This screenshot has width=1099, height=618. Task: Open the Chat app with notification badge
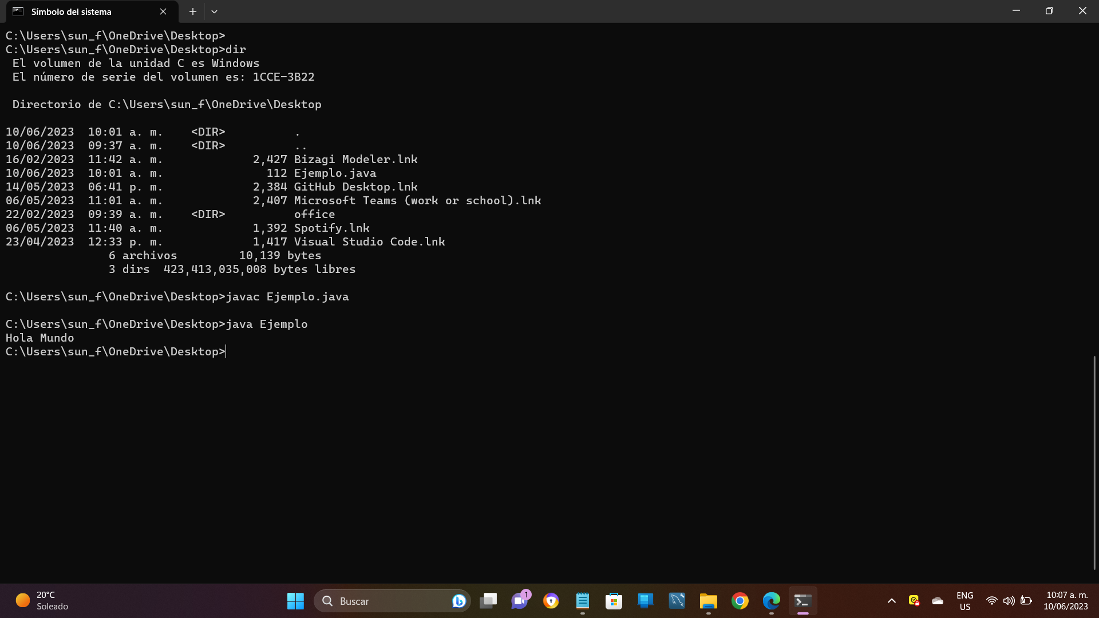[520, 601]
